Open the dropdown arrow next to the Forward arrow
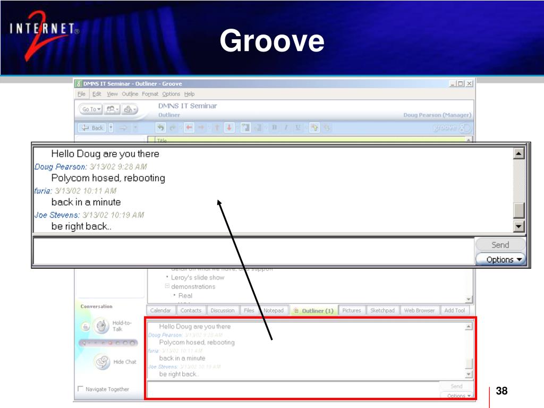544x408 pixels. tap(135, 128)
